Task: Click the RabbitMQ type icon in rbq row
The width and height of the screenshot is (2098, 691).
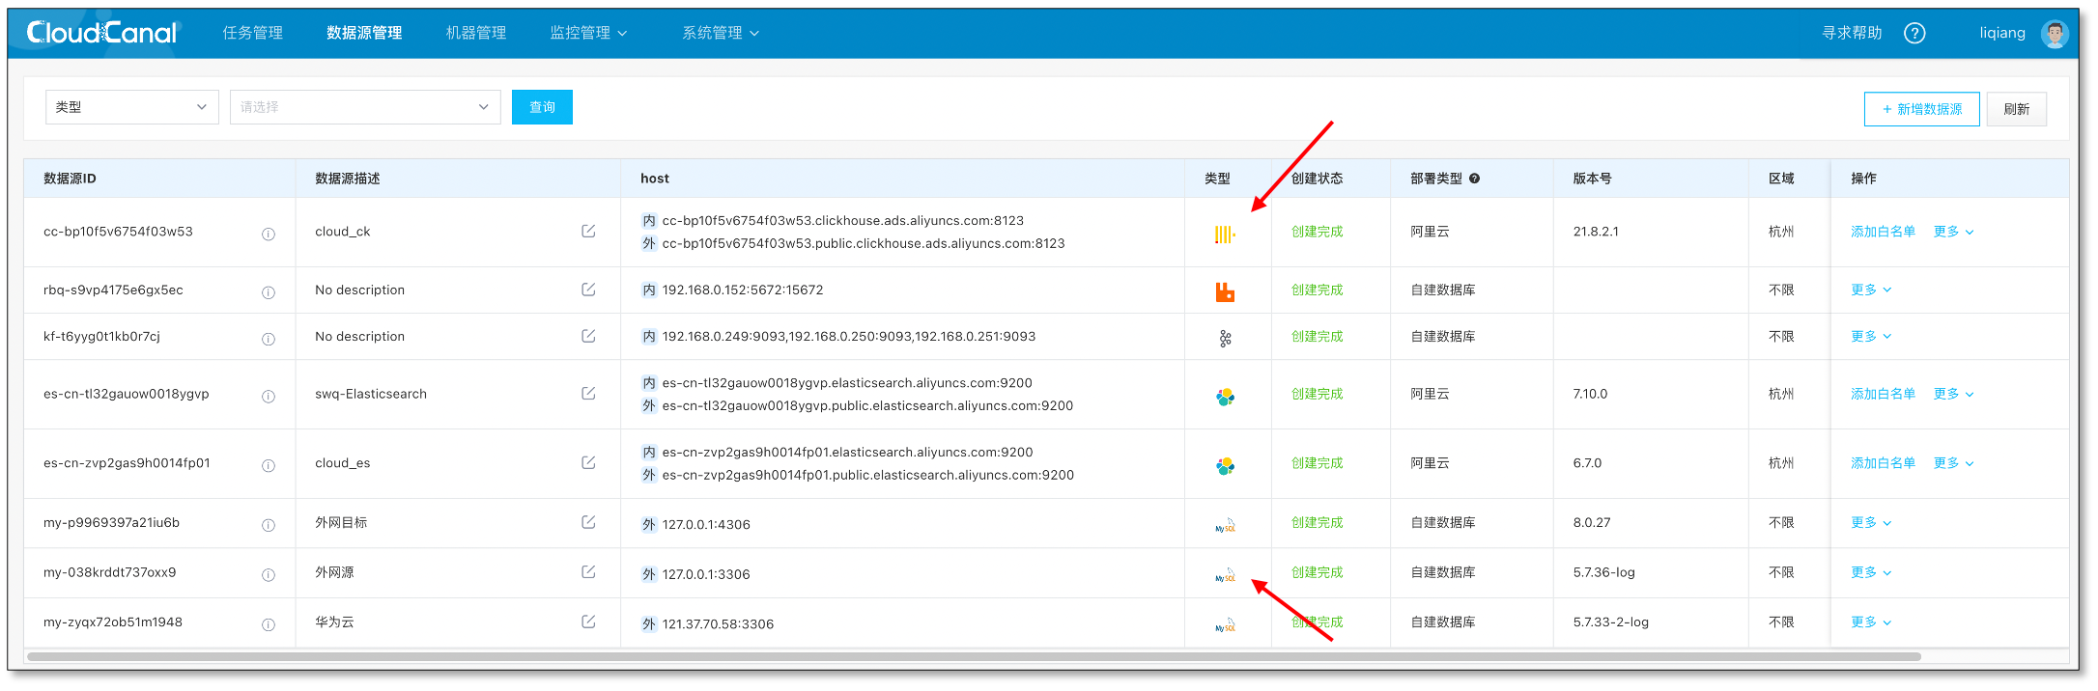Action: (1225, 291)
